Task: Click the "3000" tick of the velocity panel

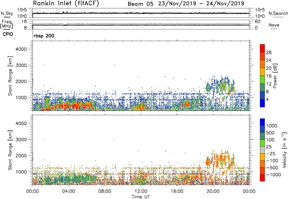Action: [x=21, y=139]
